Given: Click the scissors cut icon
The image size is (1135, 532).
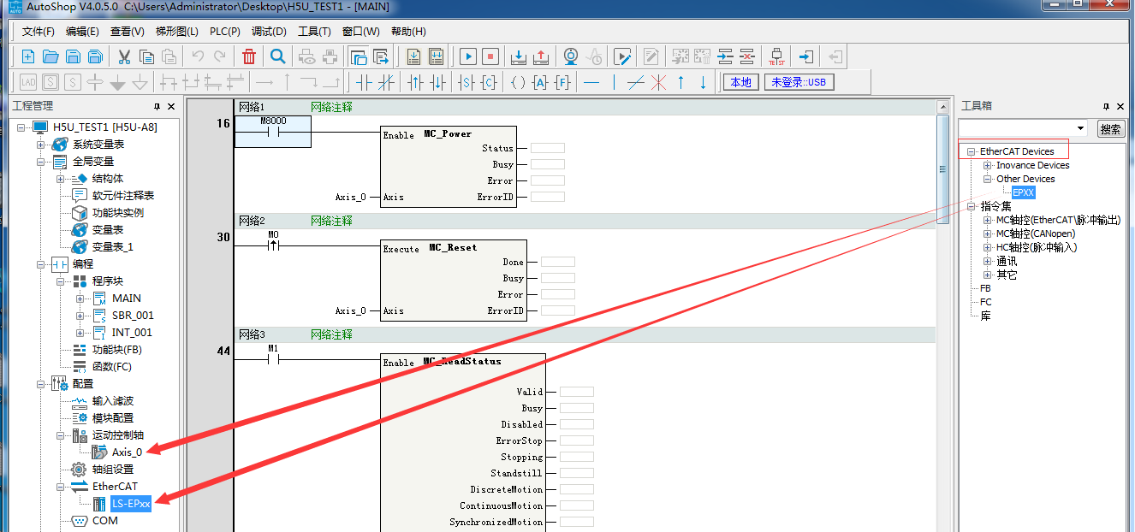Looking at the screenshot, I should tap(124, 56).
